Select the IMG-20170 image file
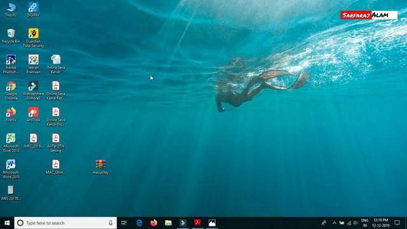 tap(11, 193)
